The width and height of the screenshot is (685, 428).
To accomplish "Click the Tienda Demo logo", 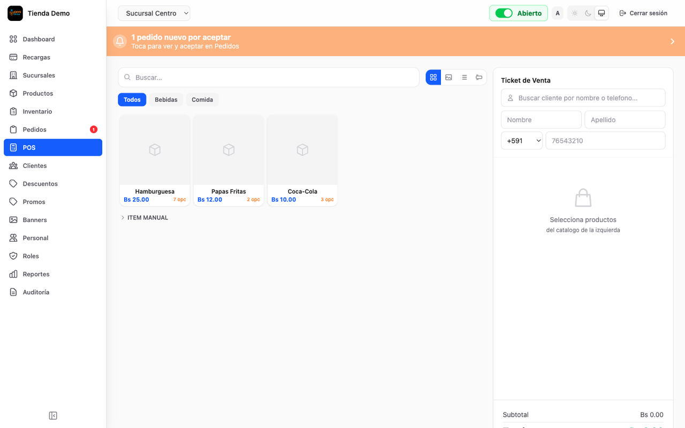I will 15,13.
